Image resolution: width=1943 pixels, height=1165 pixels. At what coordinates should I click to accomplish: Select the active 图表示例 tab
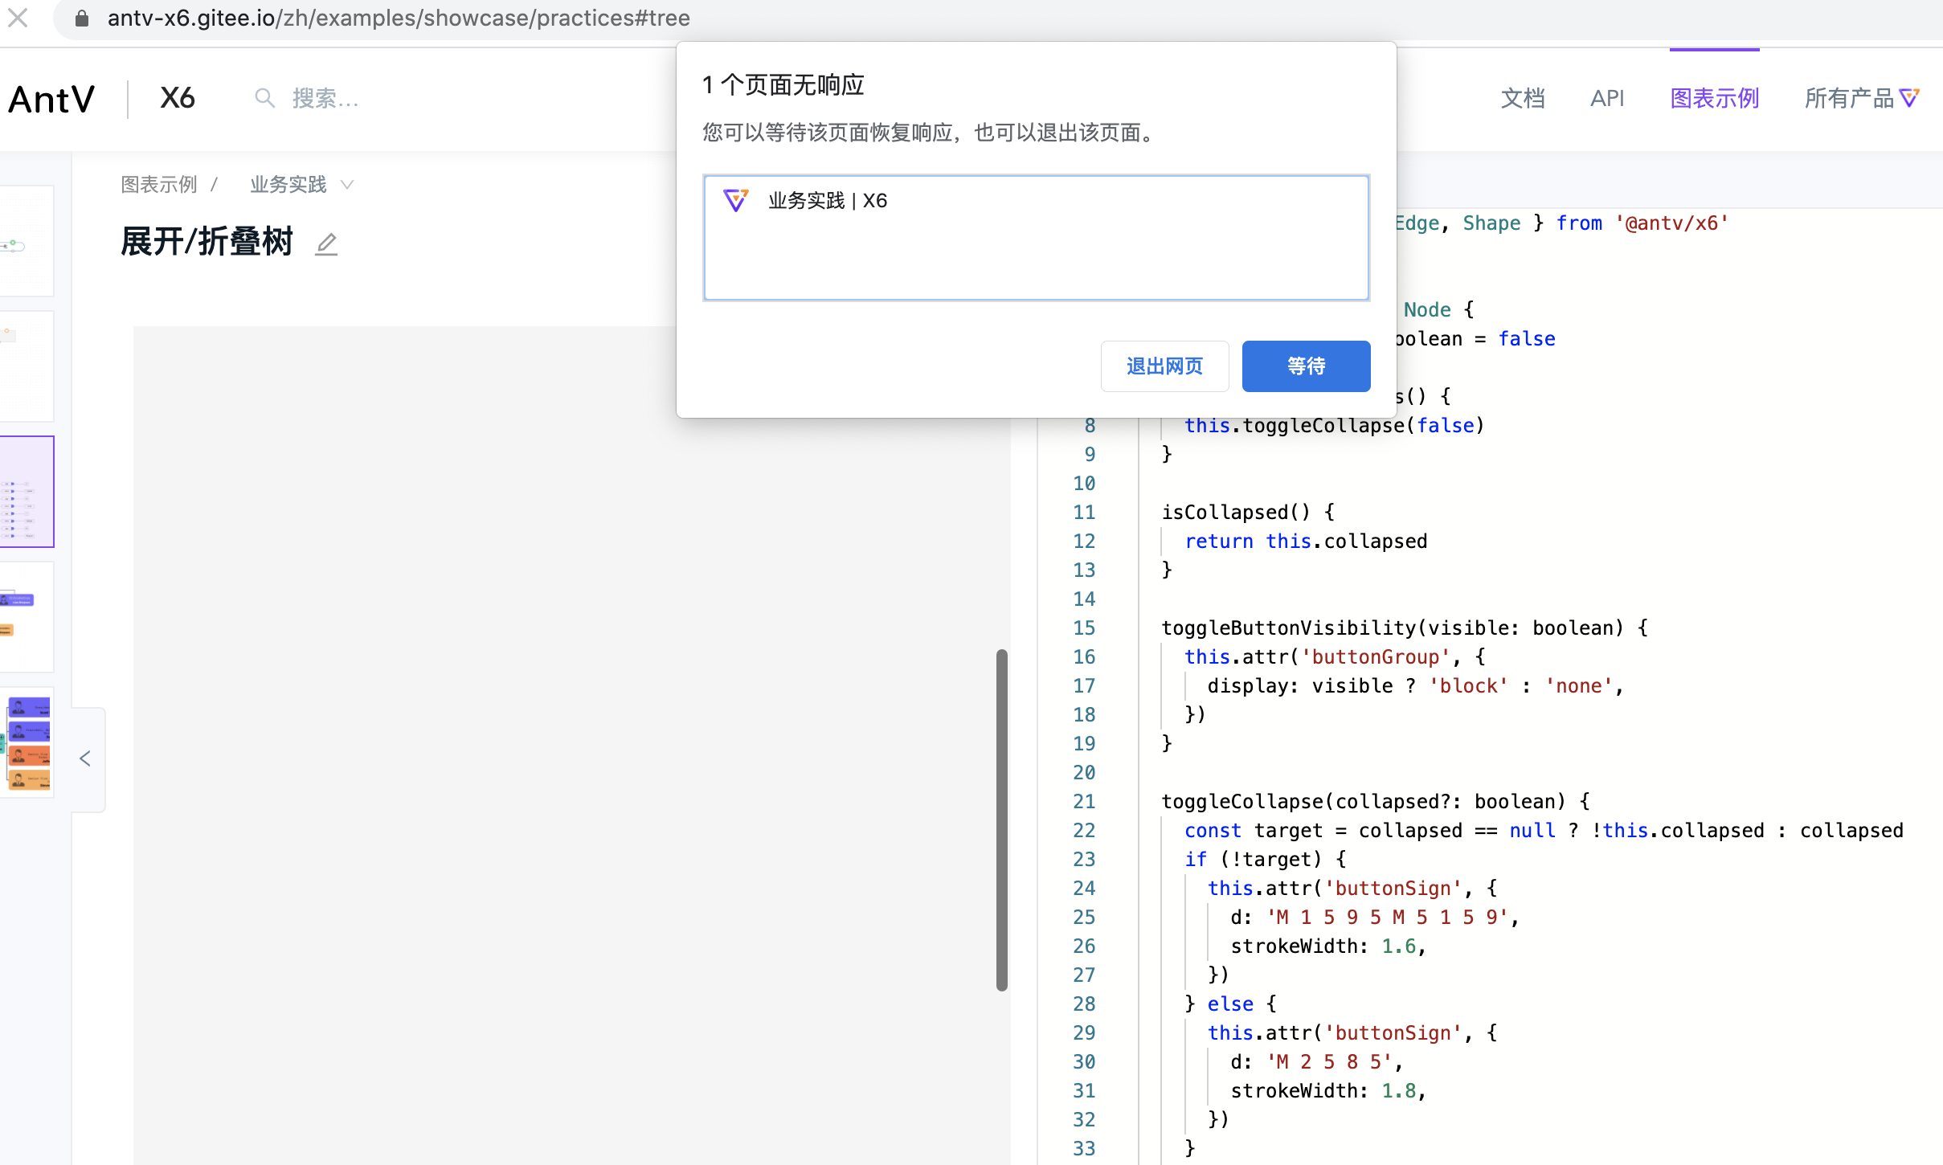[x=1712, y=97]
